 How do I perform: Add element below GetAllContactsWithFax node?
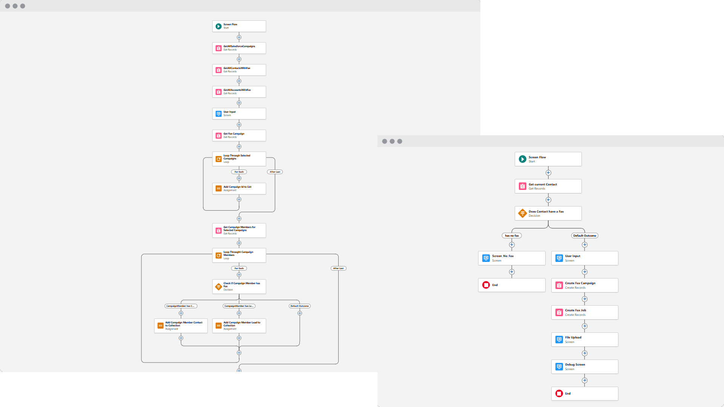(239, 81)
